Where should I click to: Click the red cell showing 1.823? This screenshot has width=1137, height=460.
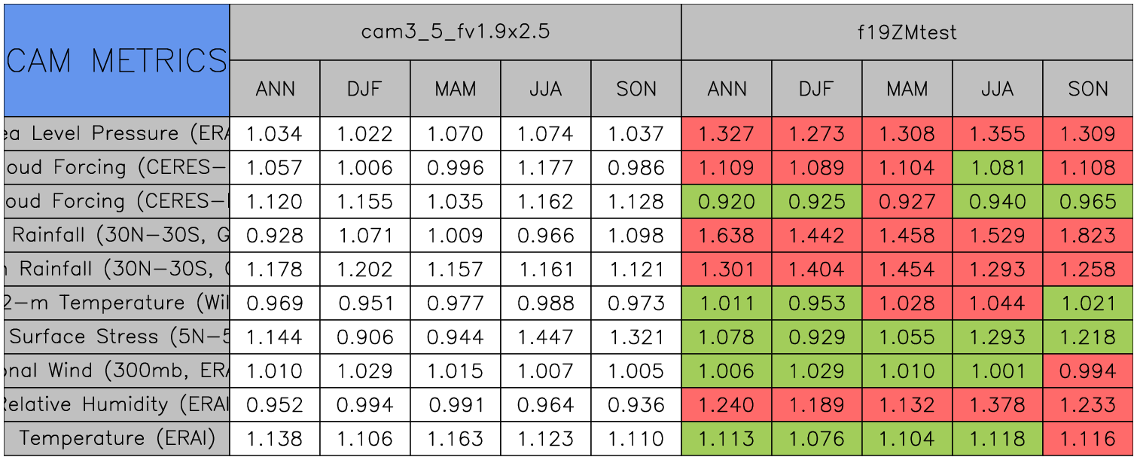pos(1088,236)
